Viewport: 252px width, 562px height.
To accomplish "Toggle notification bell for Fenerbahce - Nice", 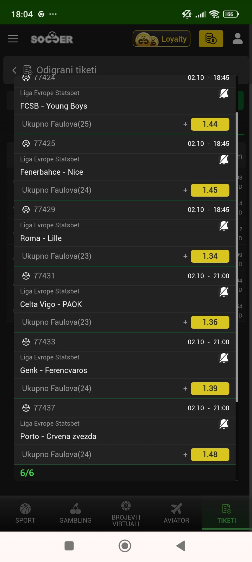I will (224, 160).
